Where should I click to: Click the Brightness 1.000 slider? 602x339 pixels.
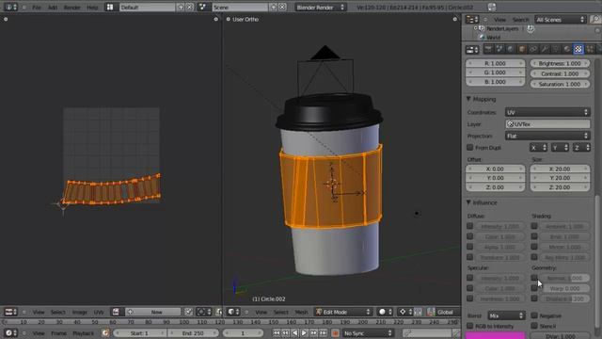[x=560, y=63]
